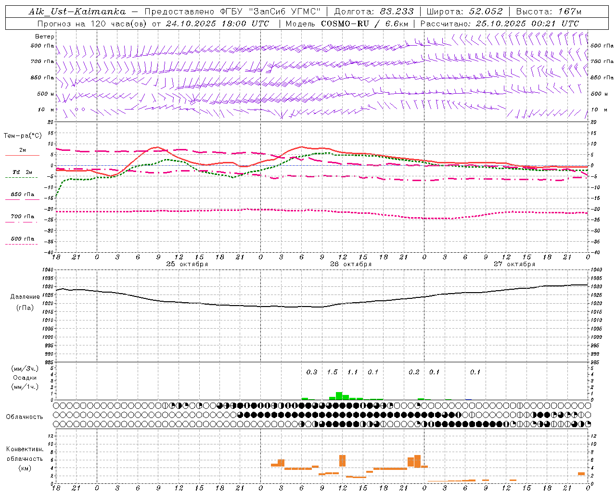This screenshot has height=492, width=616.
Task: Click the '10 м' wind level label on the left
Action: point(46,110)
